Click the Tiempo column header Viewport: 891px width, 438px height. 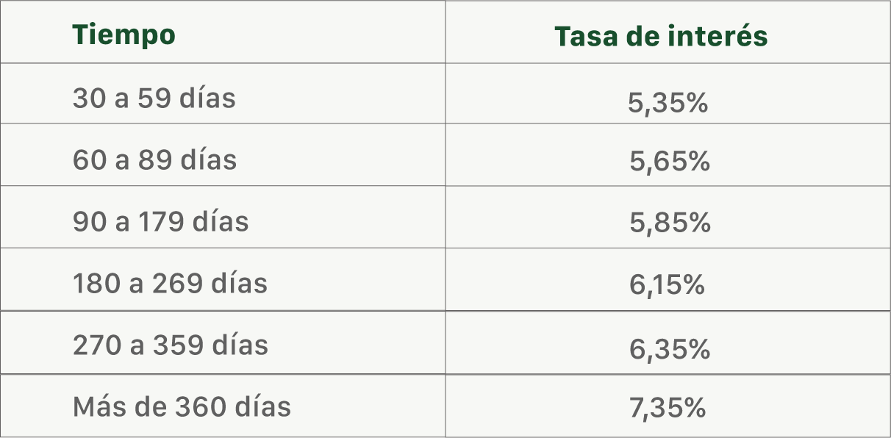point(124,35)
